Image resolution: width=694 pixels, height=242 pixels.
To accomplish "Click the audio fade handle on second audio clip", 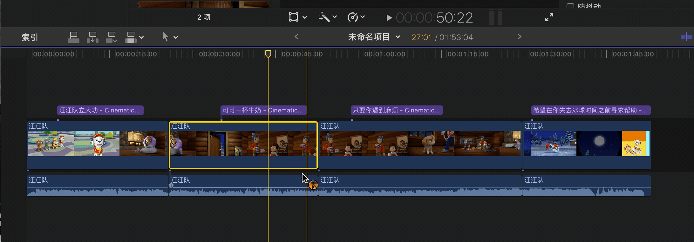I will click(x=171, y=186).
